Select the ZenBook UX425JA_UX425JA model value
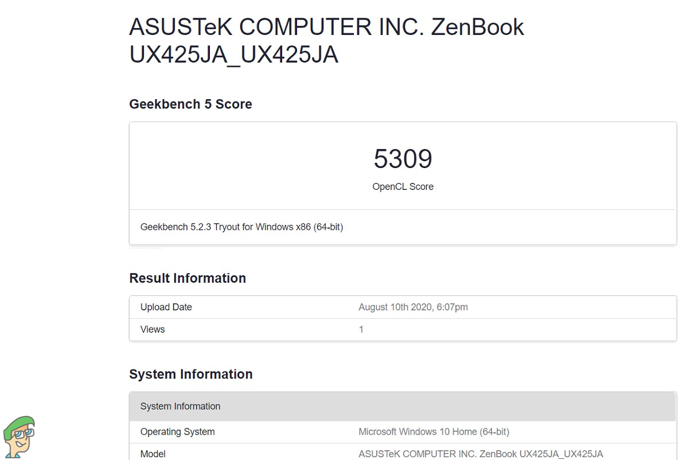The height and width of the screenshot is (460, 683). tap(481, 454)
